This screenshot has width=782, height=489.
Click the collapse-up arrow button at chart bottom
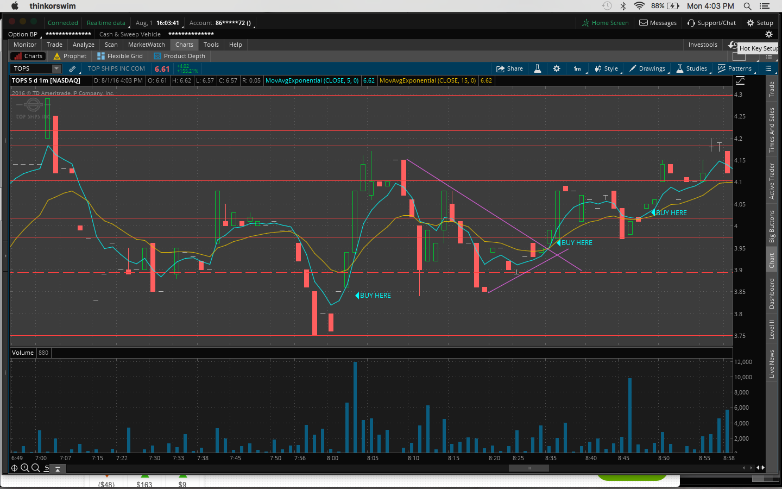pyautogui.click(x=58, y=468)
